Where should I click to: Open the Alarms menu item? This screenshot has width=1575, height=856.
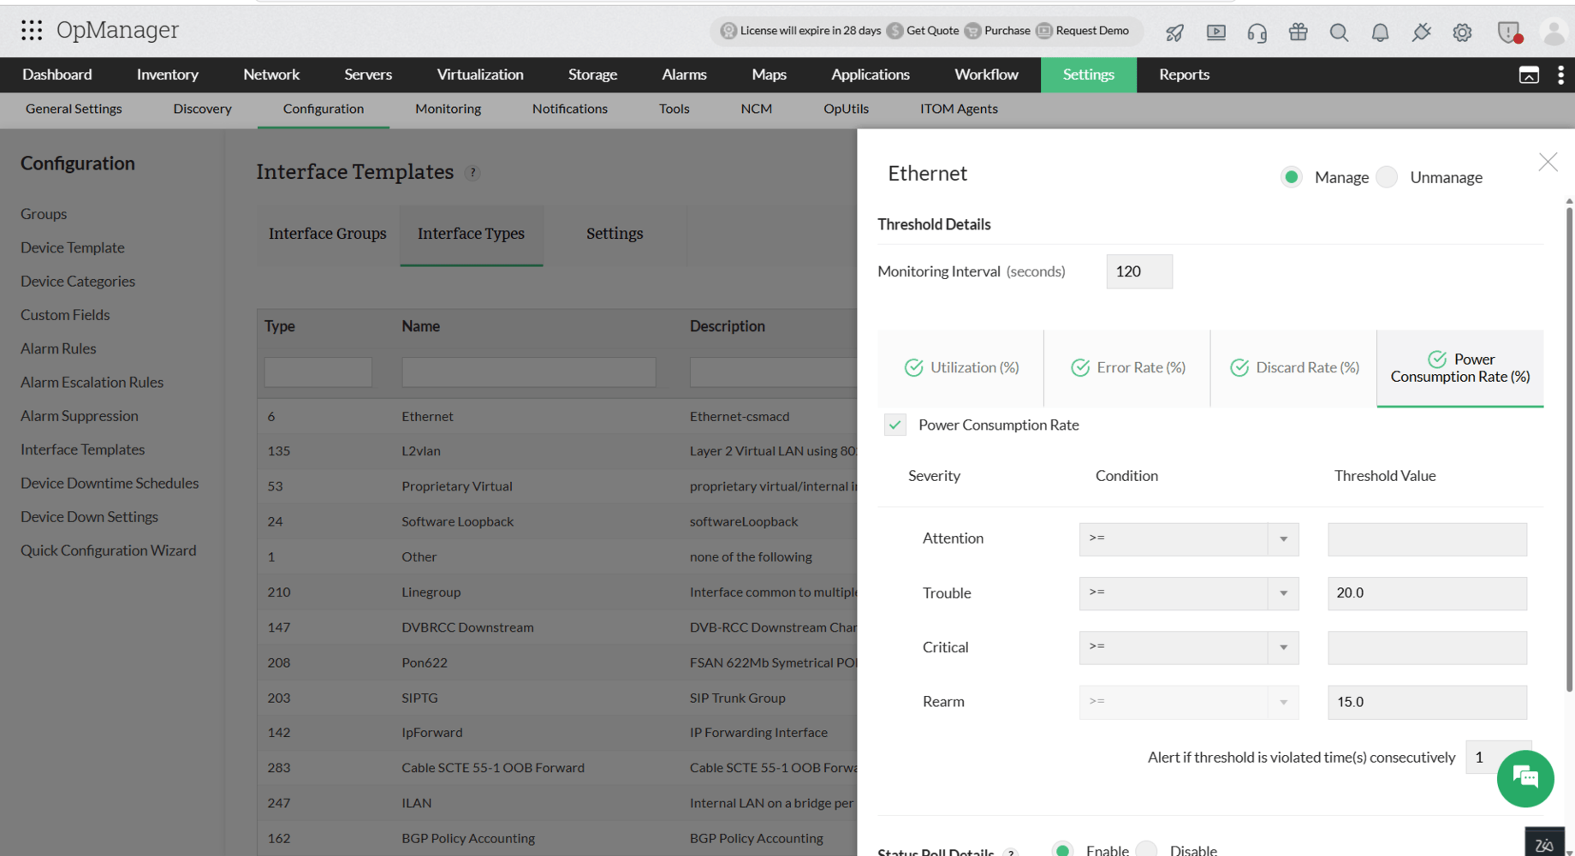[x=684, y=74]
